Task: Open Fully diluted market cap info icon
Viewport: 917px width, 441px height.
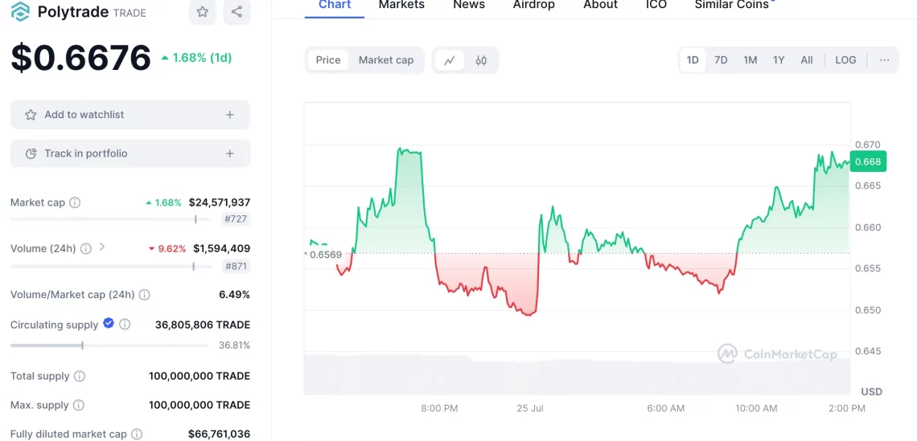Action: pyautogui.click(x=136, y=434)
